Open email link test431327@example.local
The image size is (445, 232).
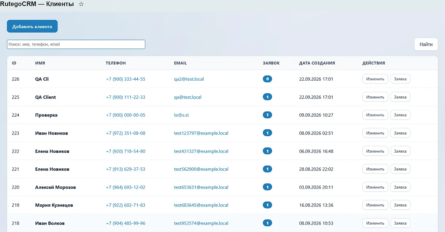(x=201, y=151)
